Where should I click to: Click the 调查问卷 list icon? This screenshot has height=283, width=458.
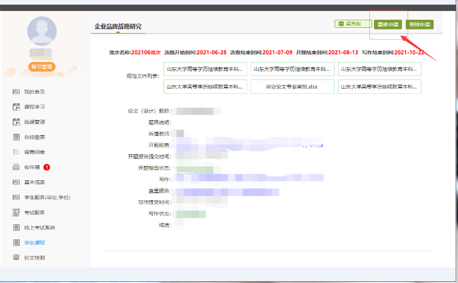click(x=16, y=152)
